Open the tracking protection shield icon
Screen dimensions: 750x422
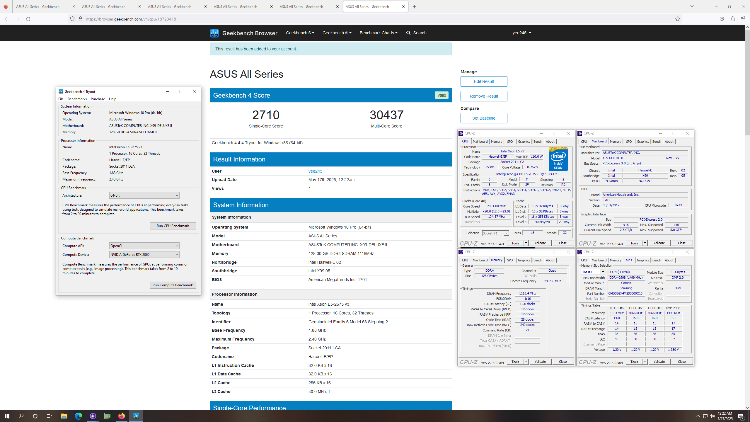tap(72, 19)
